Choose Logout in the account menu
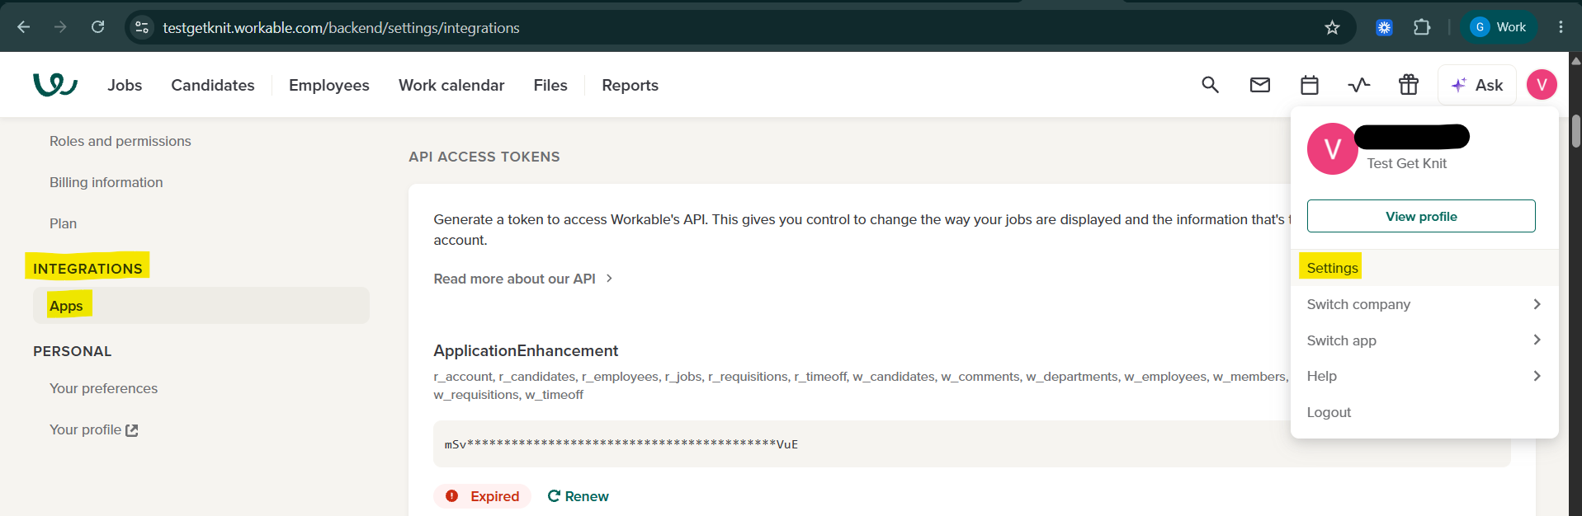1582x516 pixels. [1424, 412]
